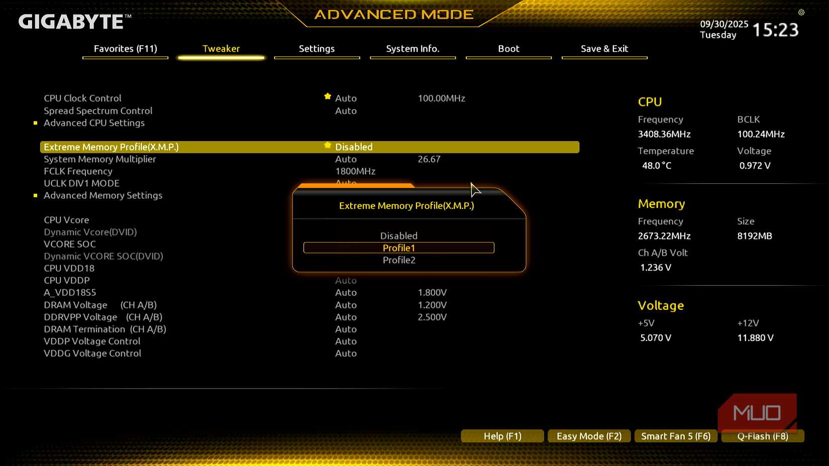Screen dimensions: 829x466
Task: Open Smart Fan 5 (F6)
Action: point(676,436)
